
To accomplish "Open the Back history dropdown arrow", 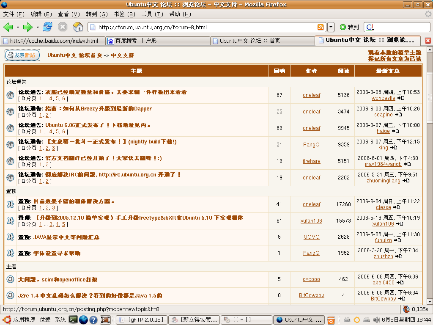I will [x=18, y=28].
